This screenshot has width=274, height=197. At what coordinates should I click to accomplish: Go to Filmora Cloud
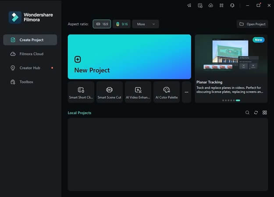tap(30, 54)
